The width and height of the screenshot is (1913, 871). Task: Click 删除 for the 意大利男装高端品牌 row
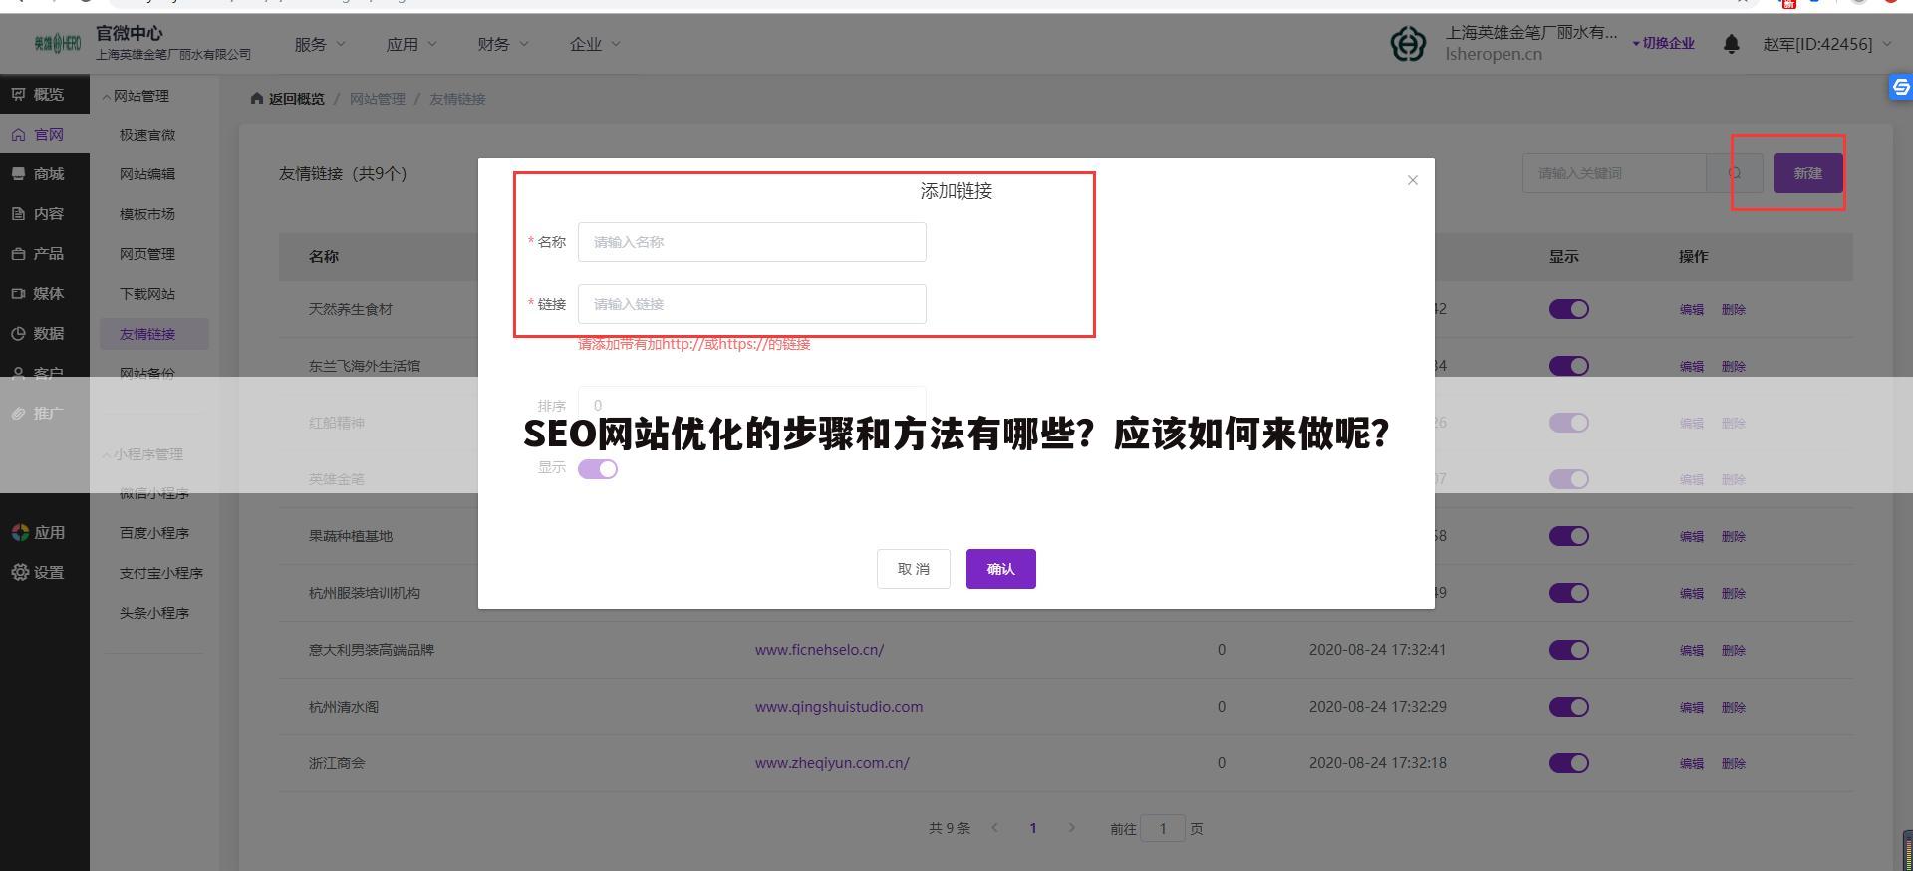(x=1733, y=650)
